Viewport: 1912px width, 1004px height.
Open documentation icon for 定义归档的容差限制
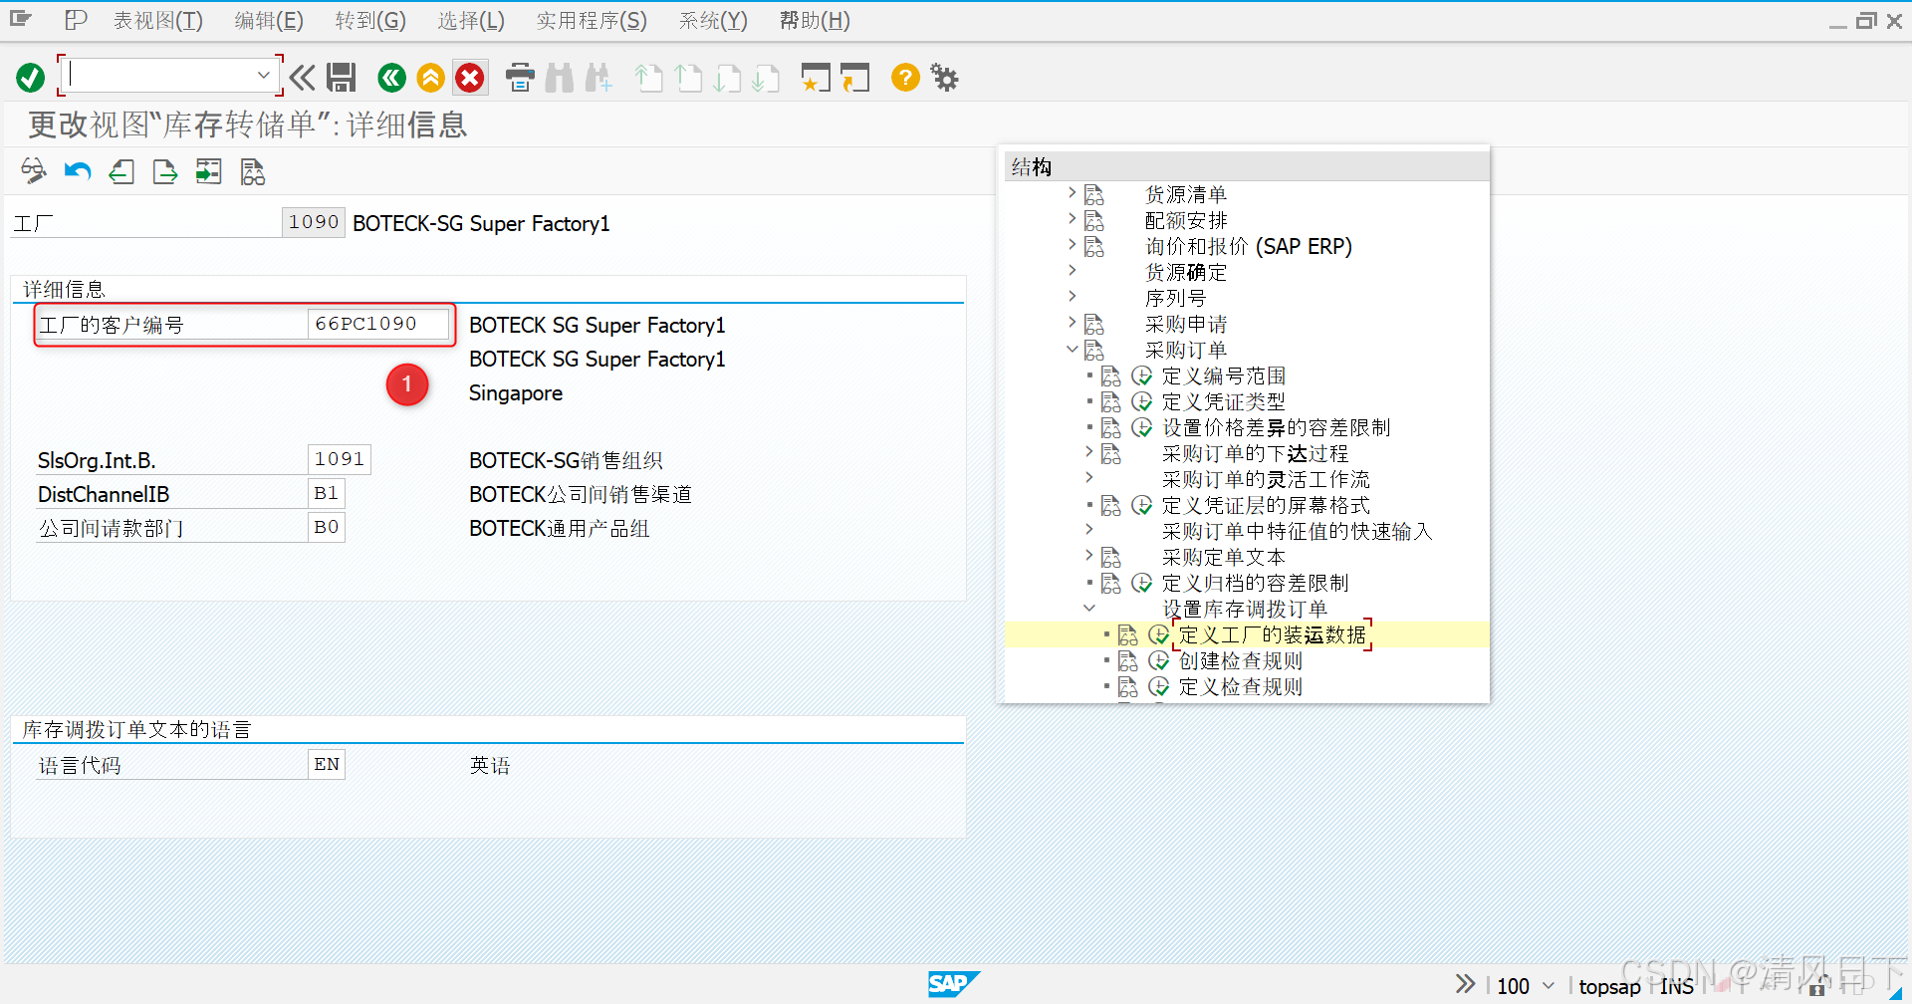pos(1110,583)
